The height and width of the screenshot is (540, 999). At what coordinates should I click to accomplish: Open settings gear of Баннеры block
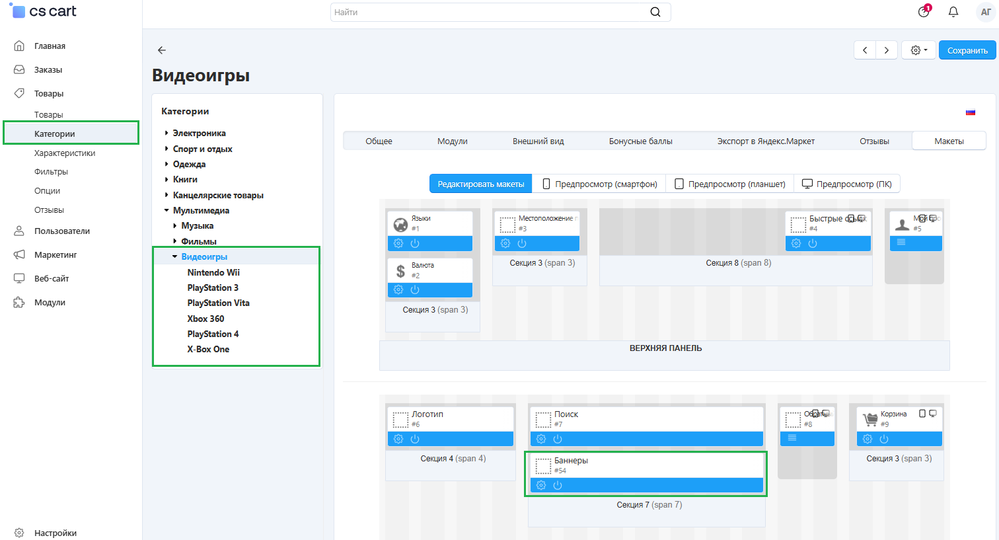point(541,485)
